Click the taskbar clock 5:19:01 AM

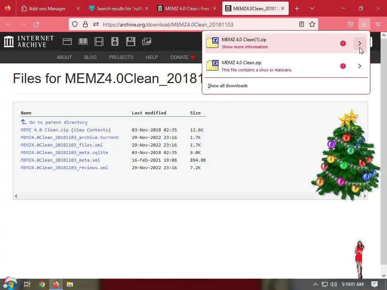[x=353, y=284]
